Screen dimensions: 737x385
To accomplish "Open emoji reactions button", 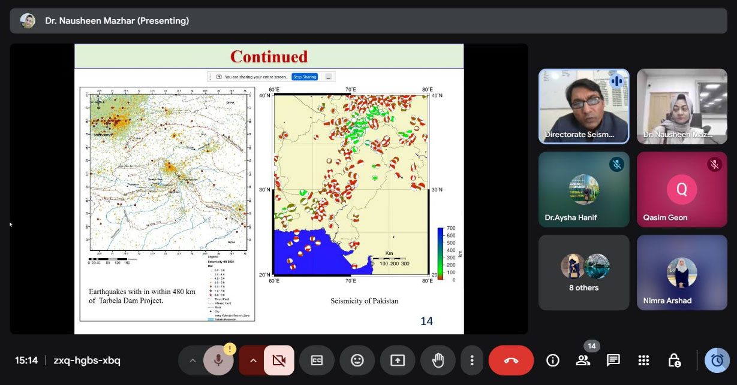I will pyautogui.click(x=357, y=360).
